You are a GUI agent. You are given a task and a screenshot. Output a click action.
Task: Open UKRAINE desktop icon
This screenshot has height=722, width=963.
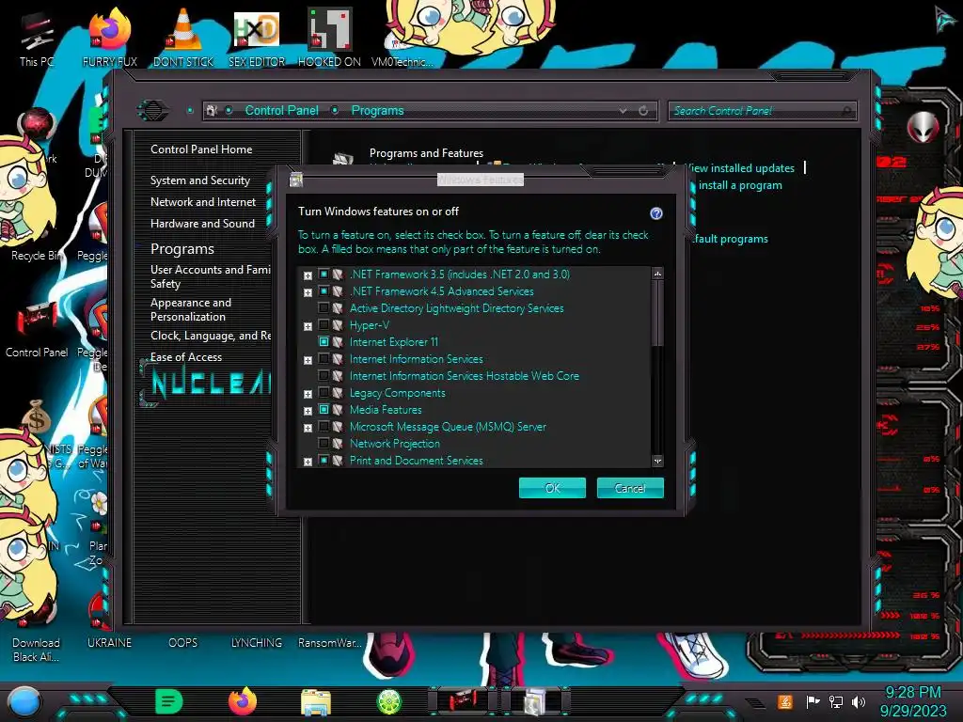[x=109, y=643]
